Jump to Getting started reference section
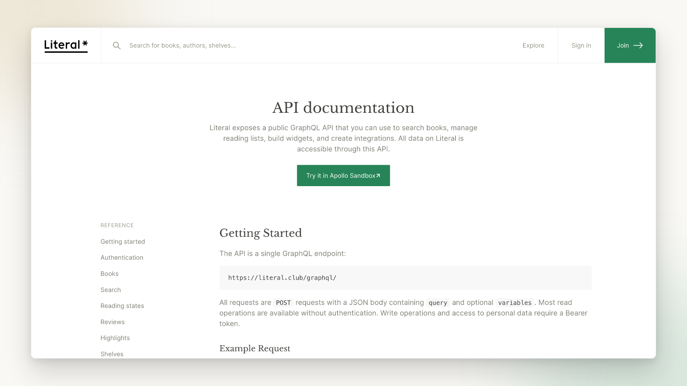Viewport: 687px width, 386px height. click(x=123, y=241)
